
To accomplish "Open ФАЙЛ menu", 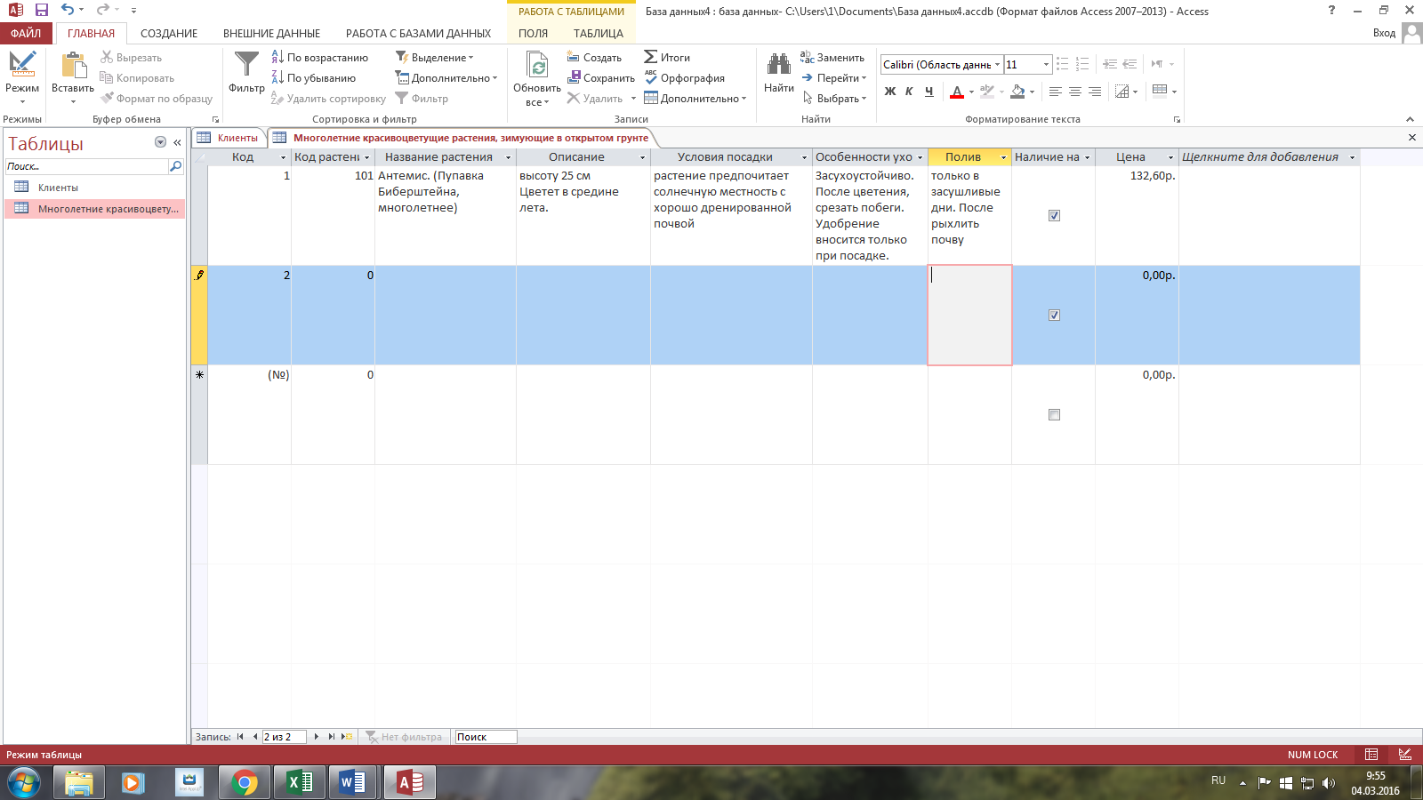I will (26, 33).
